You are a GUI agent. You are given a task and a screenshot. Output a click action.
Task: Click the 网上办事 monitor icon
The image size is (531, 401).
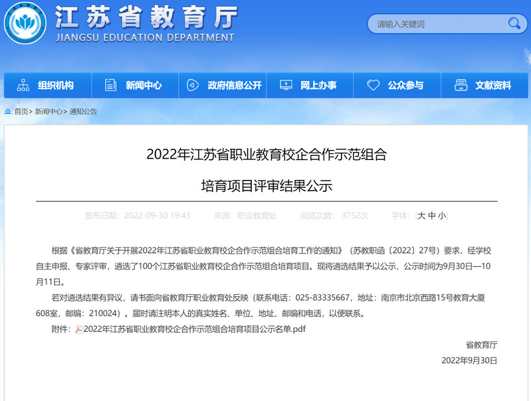point(286,85)
